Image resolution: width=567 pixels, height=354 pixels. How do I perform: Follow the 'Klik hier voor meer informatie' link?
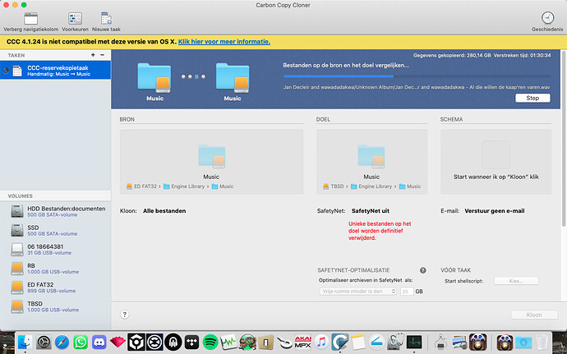224,42
